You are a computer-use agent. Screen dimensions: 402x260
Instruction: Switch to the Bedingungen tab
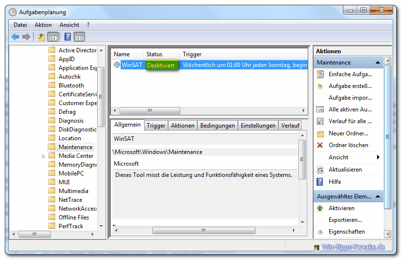pyautogui.click(x=217, y=126)
